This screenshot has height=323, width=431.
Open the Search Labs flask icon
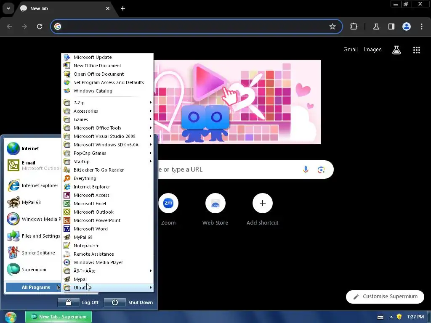[396, 50]
